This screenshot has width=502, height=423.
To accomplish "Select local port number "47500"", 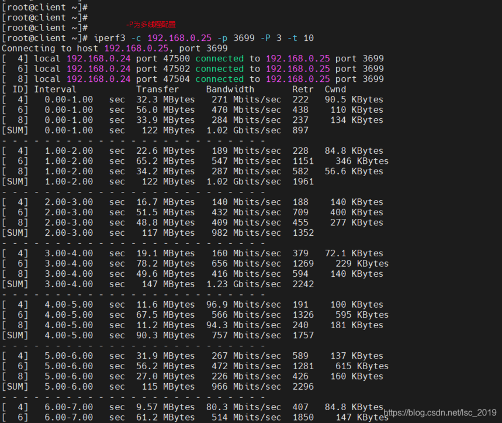I will [176, 59].
